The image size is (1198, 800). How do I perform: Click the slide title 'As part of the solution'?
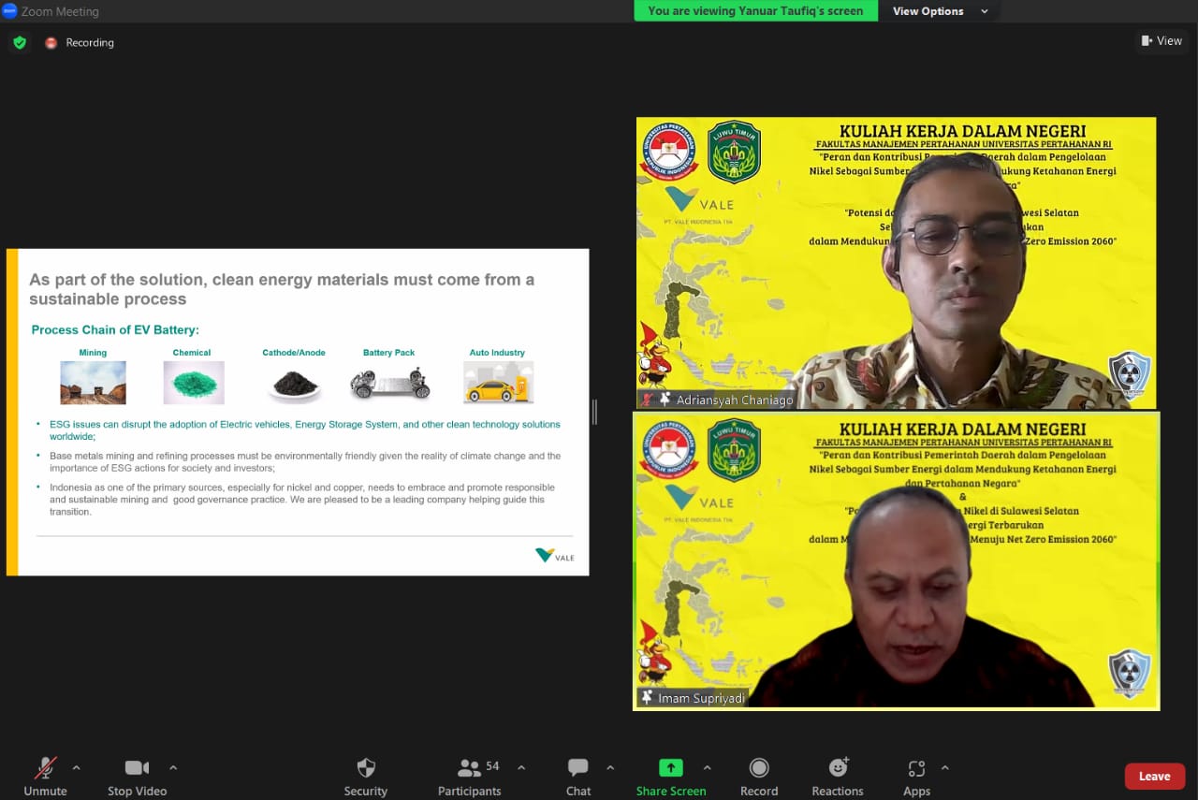tap(282, 289)
